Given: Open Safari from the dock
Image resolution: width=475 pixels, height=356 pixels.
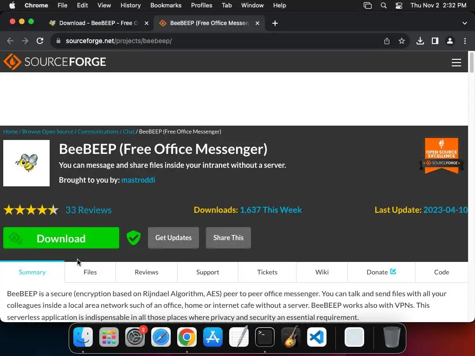Looking at the screenshot, I should 161,337.
